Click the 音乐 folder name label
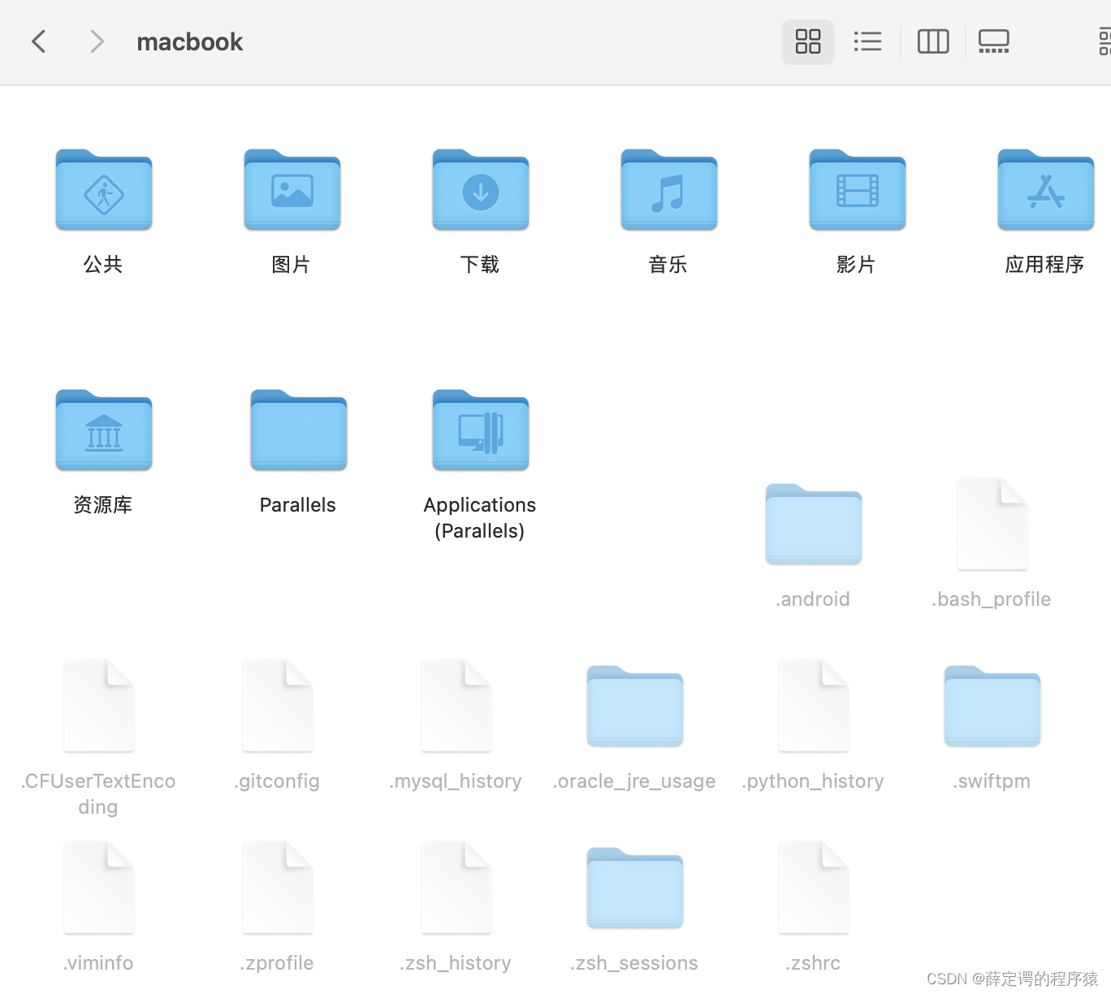 pyautogui.click(x=668, y=264)
